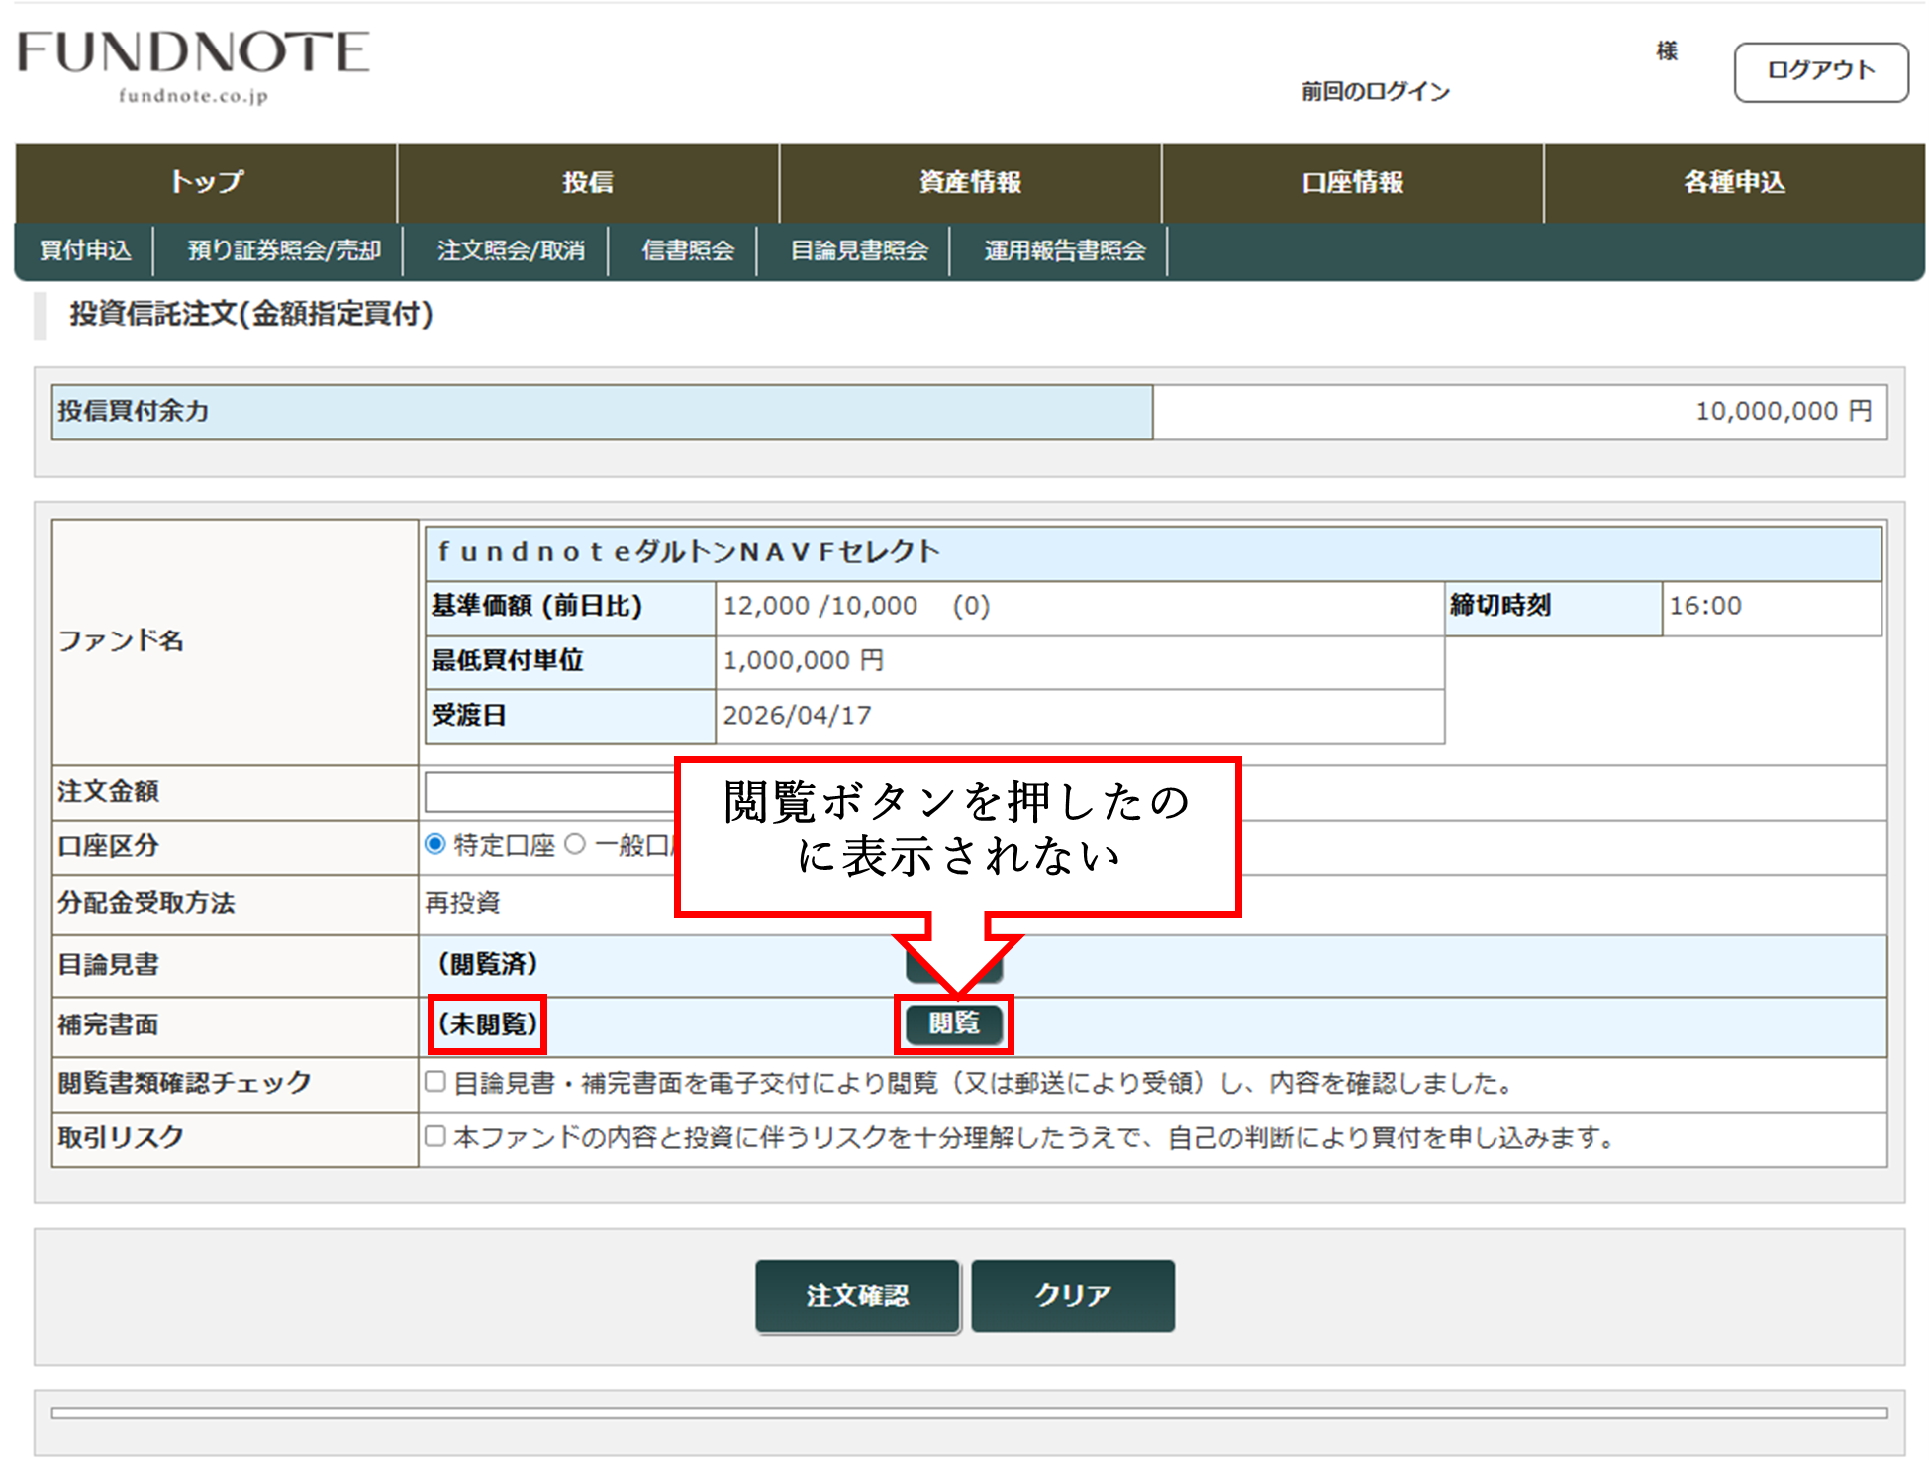Open the 各種申込 main menu tab
The width and height of the screenshot is (1929, 1460).
click(1734, 182)
